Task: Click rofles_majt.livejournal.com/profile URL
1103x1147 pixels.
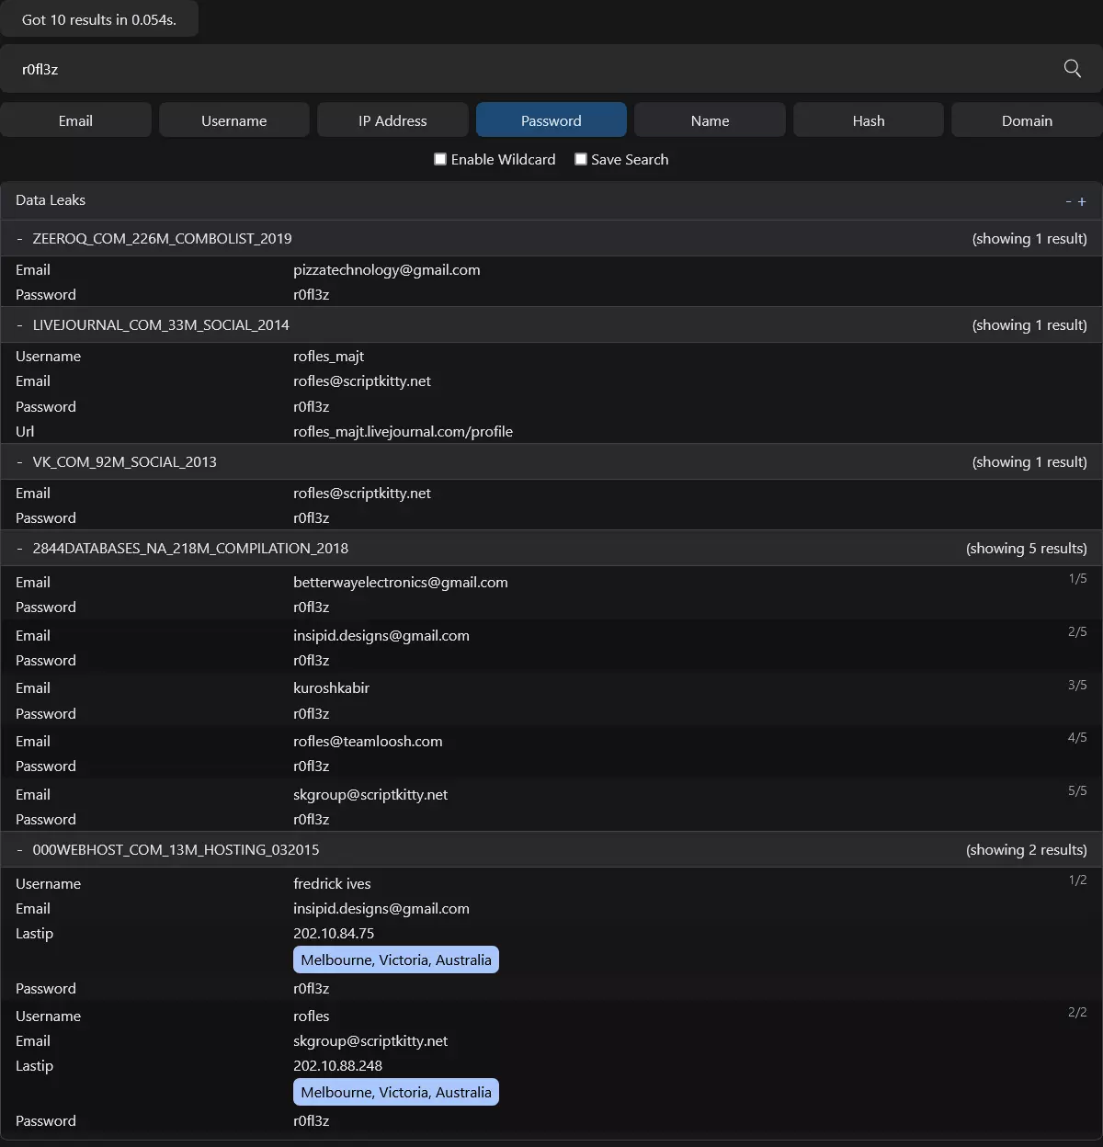Action: (404, 431)
